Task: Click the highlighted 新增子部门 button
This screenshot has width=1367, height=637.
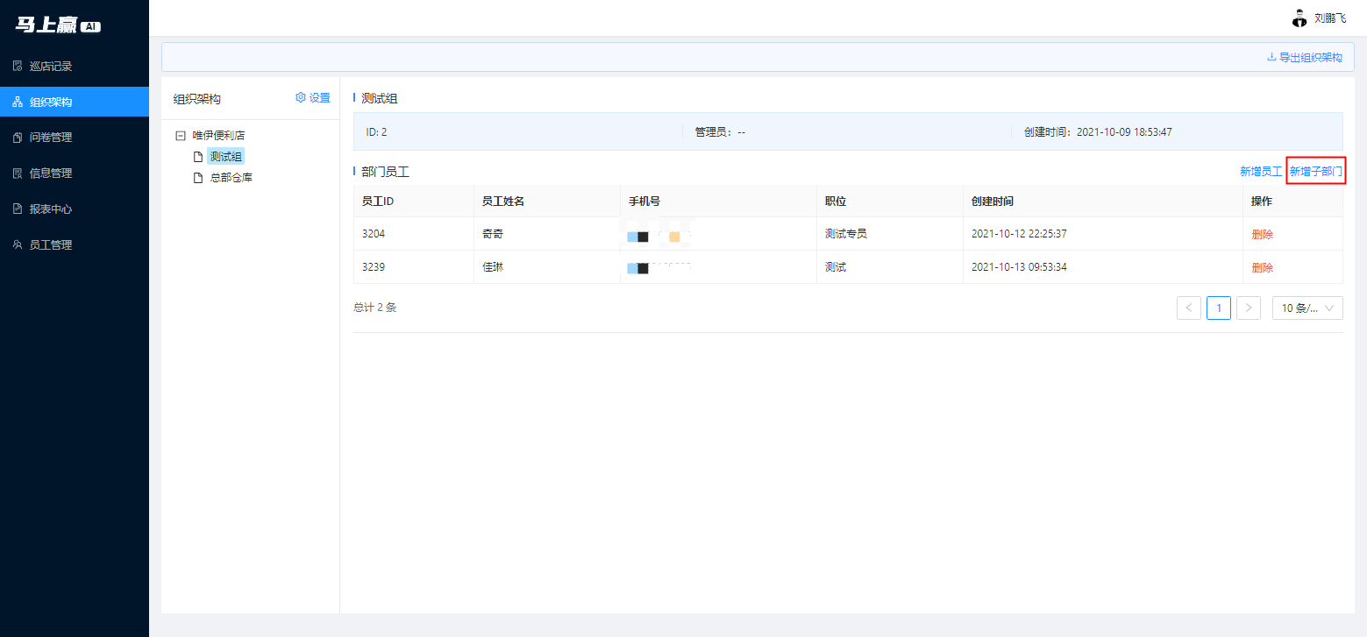Action: click(1314, 171)
